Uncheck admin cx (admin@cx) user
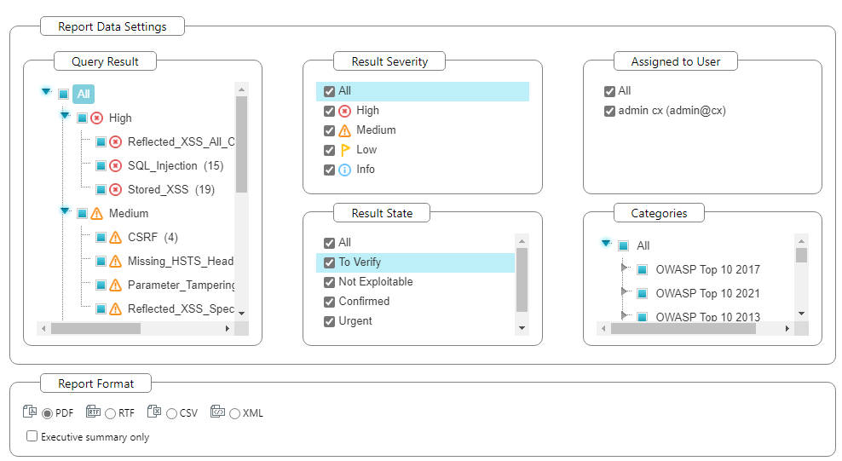This screenshot has width=842, height=461. tap(609, 111)
